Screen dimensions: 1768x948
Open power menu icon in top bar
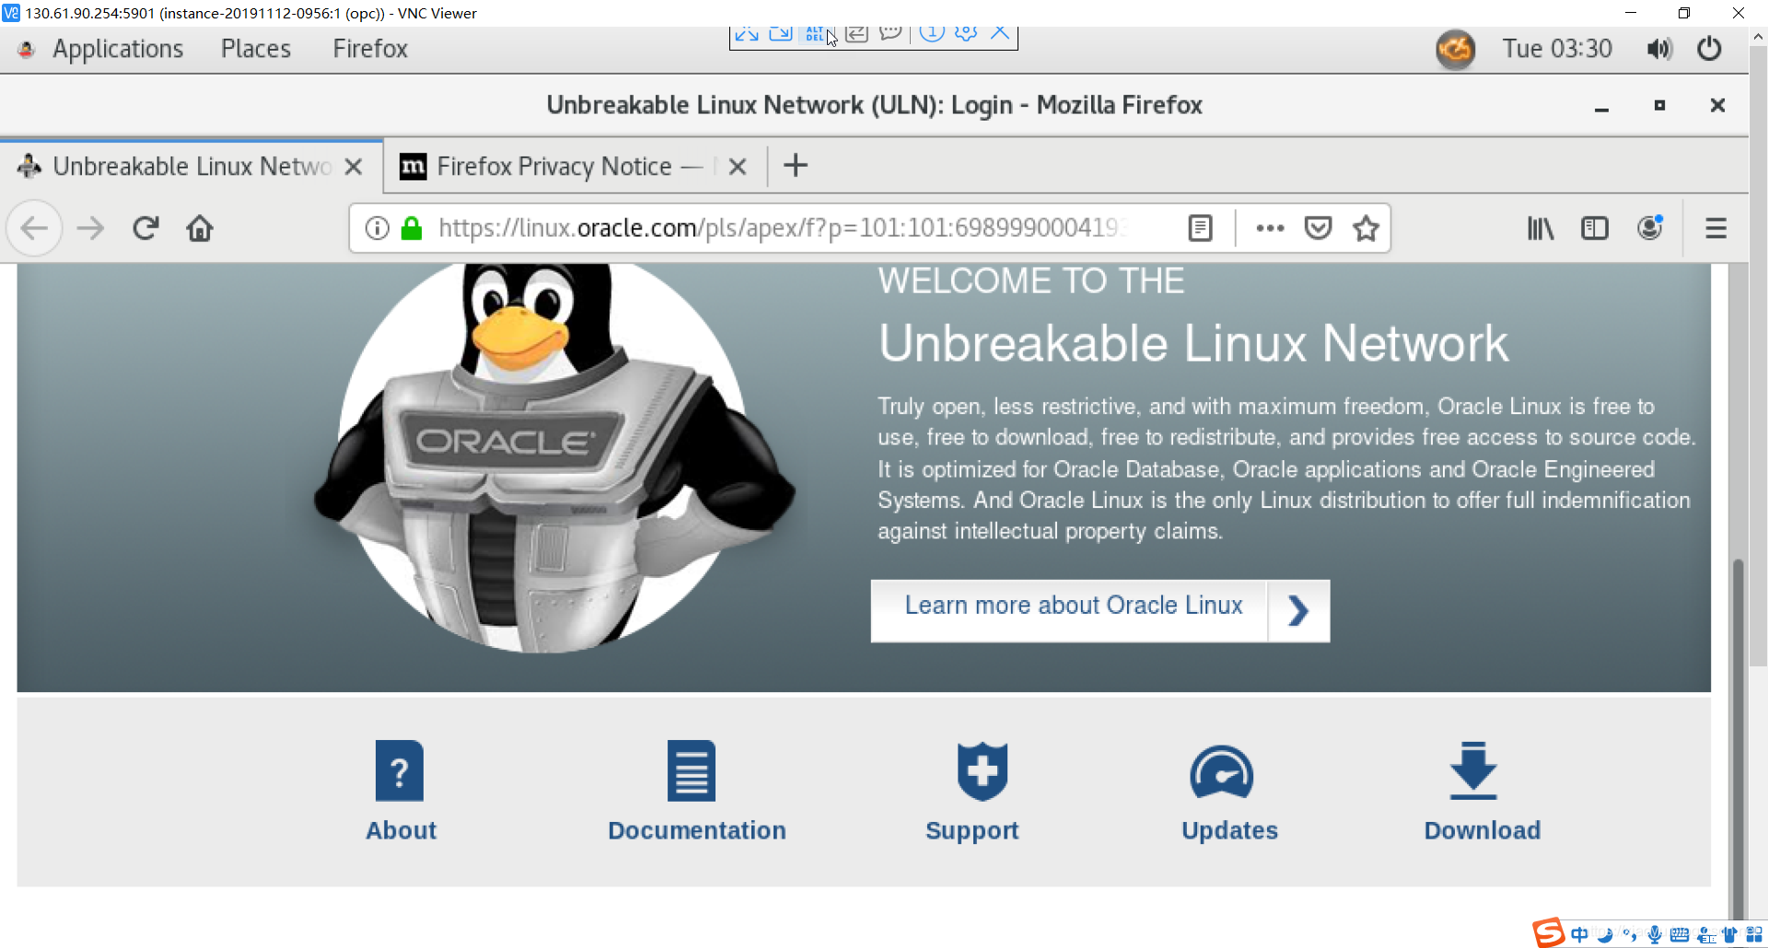pos(1709,49)
